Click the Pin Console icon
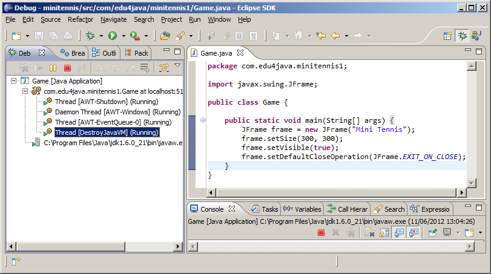This screenshot has height=274, width=491. tap(432, 232)
